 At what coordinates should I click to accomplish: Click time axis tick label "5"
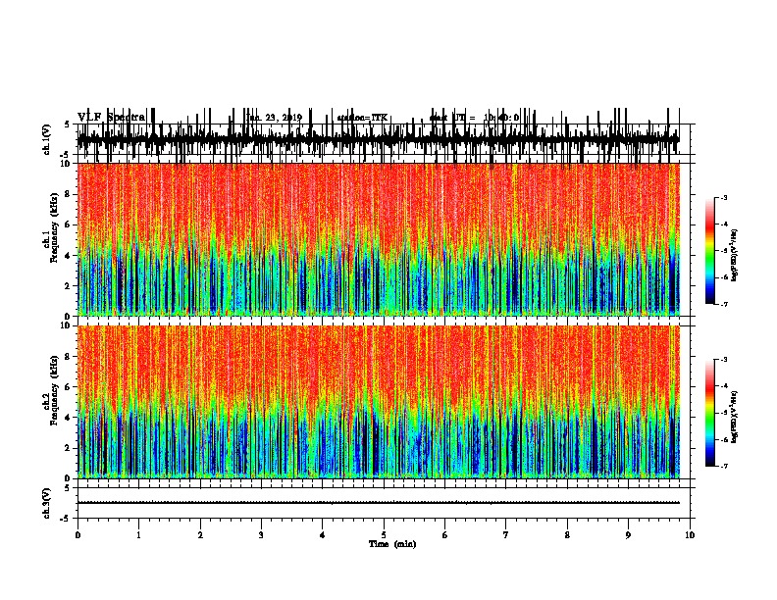[384, 535]
